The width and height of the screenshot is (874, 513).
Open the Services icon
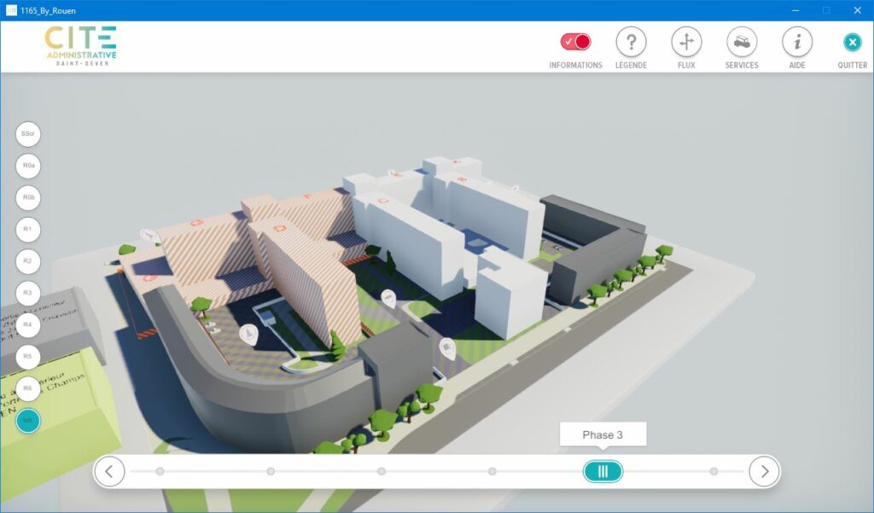click(742, 42)
